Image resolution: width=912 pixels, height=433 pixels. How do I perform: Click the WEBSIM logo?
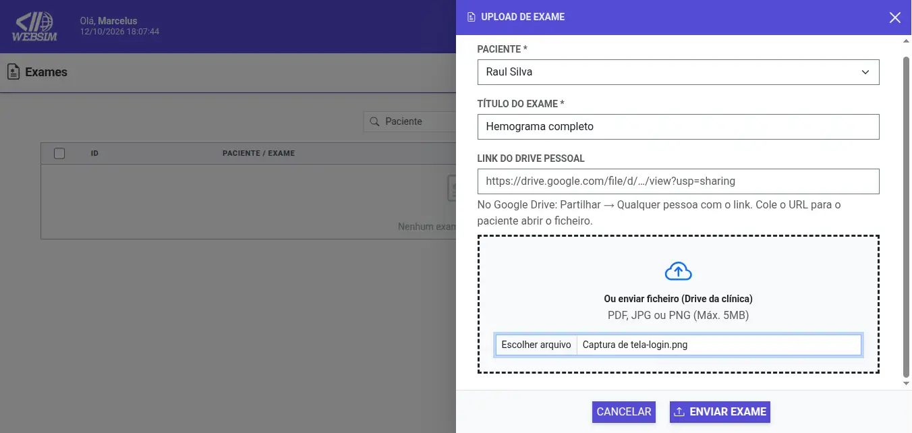[x=36, y=27]
